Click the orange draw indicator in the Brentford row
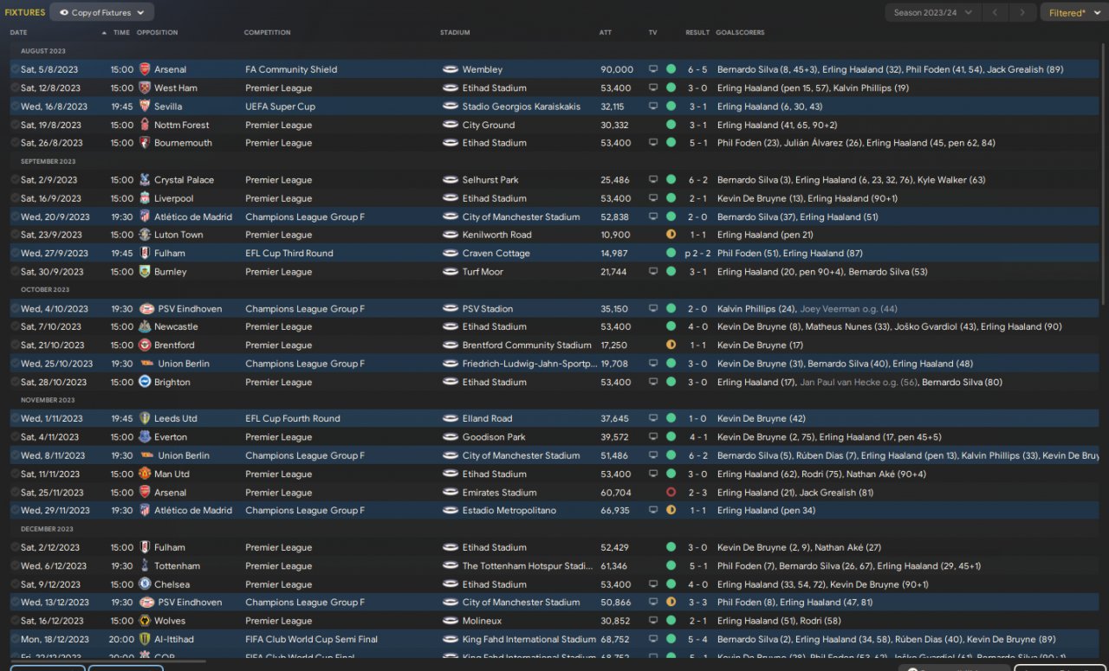The height and width of the screenshot is (671, 1109). 671,345
